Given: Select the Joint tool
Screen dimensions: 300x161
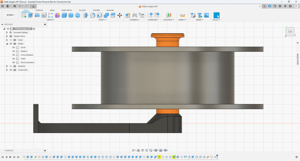Looking at the screenshot, I should (135, 15).
